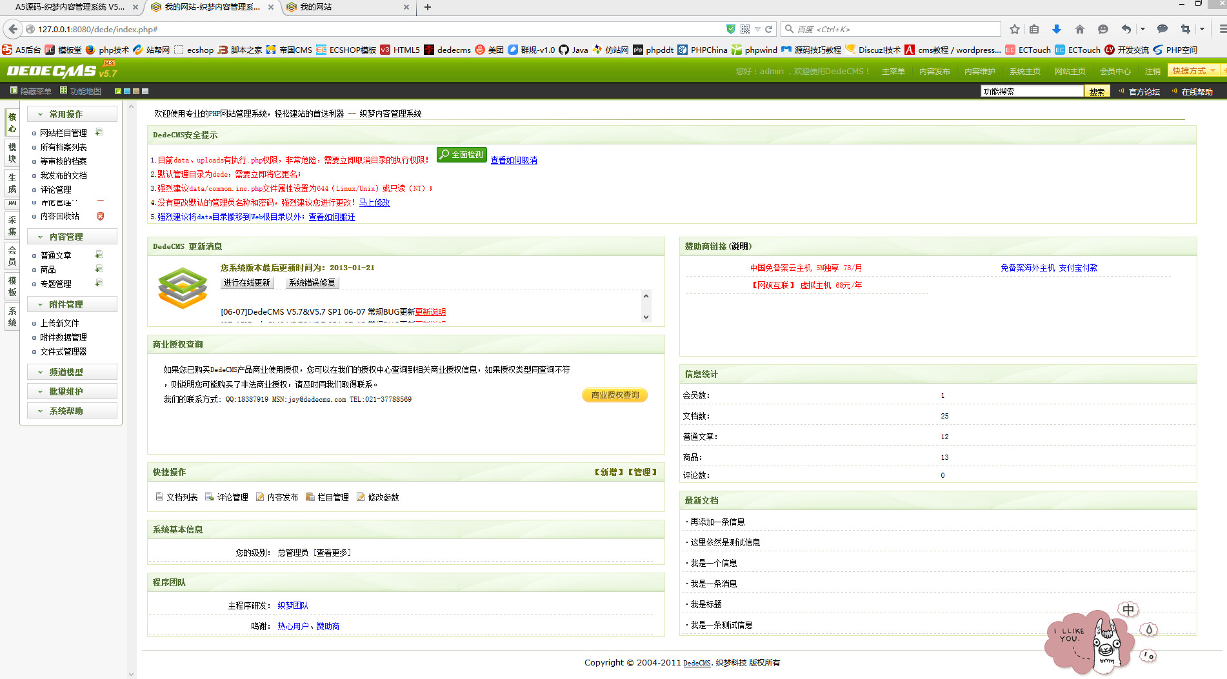Collapse the 附件管理 menu section

(x=72, y=304)
